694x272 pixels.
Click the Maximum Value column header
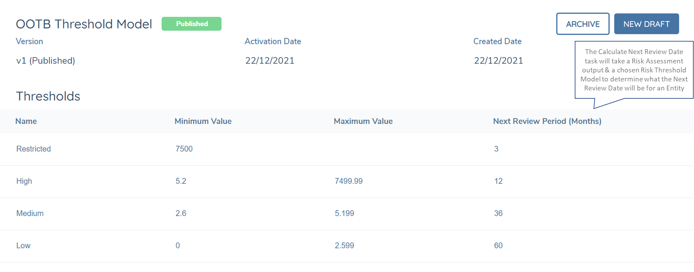[x=363, y=121]
